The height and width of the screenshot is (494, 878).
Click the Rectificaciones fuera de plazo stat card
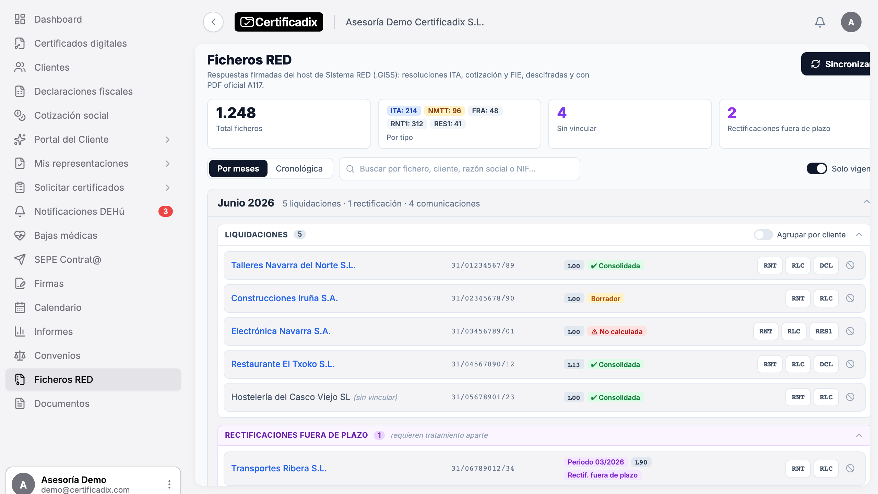(795, 124)
